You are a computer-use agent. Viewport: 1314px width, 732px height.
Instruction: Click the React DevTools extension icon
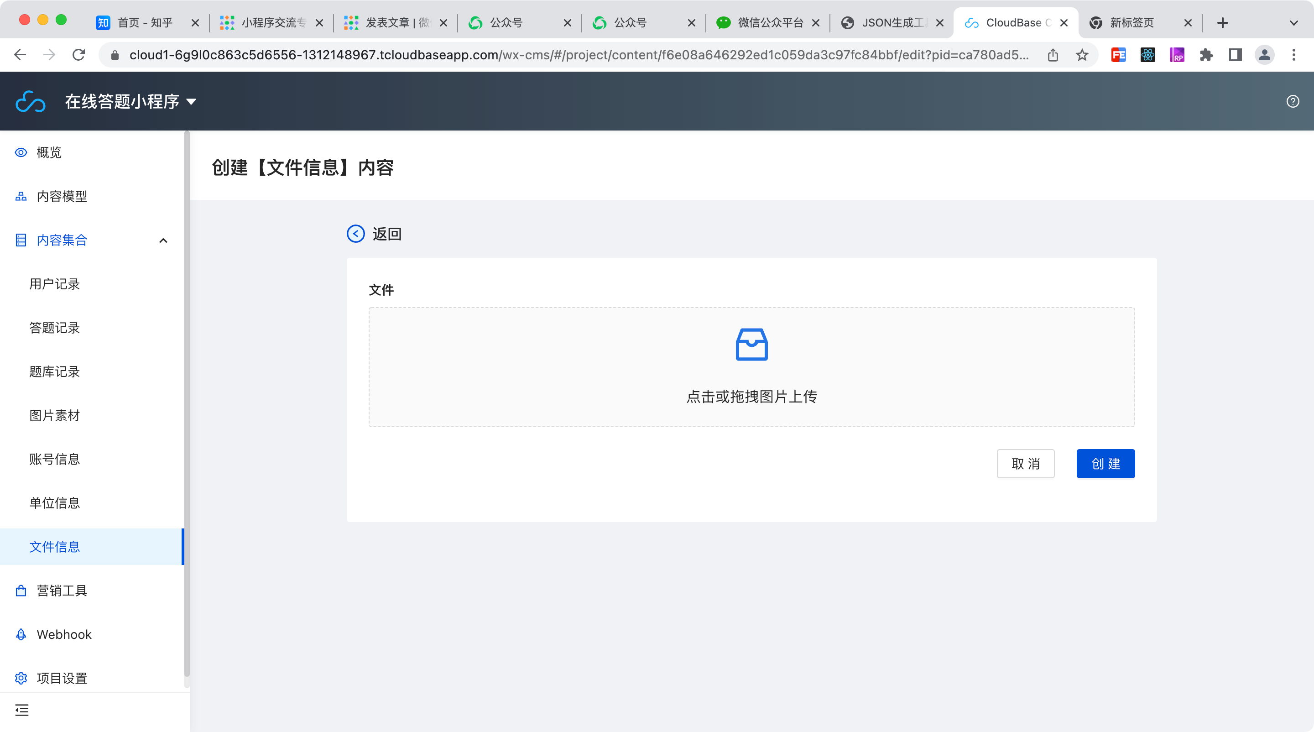coord(1148,55)
